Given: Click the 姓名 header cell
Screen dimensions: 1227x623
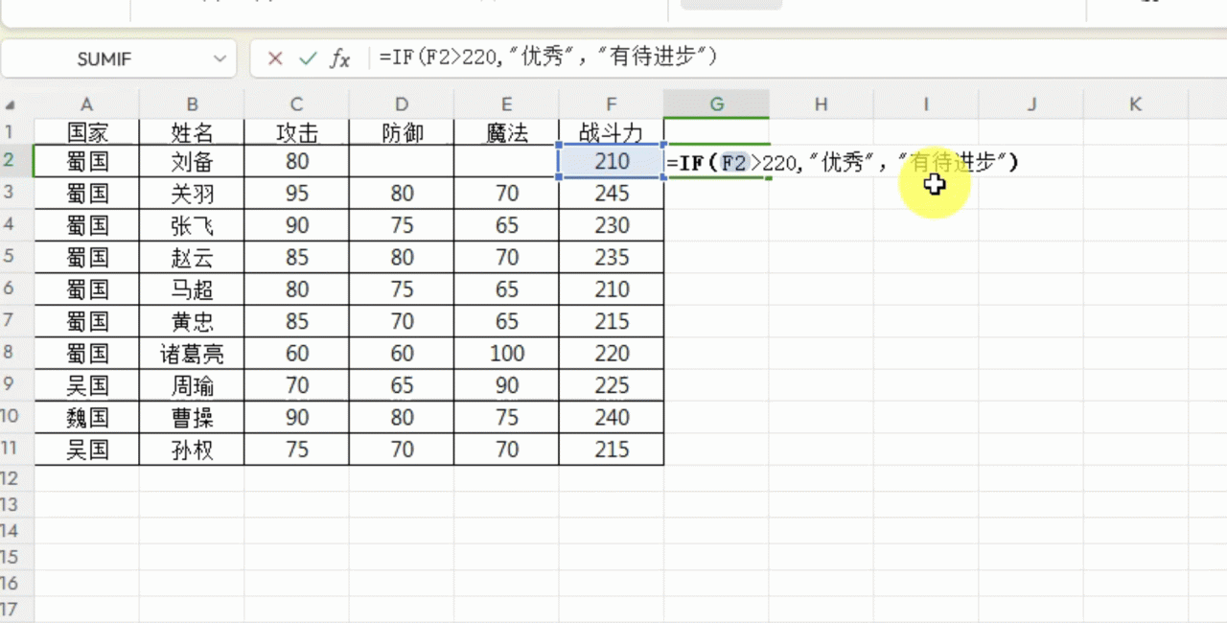Looking at the screenshot, I should [192, 132].
